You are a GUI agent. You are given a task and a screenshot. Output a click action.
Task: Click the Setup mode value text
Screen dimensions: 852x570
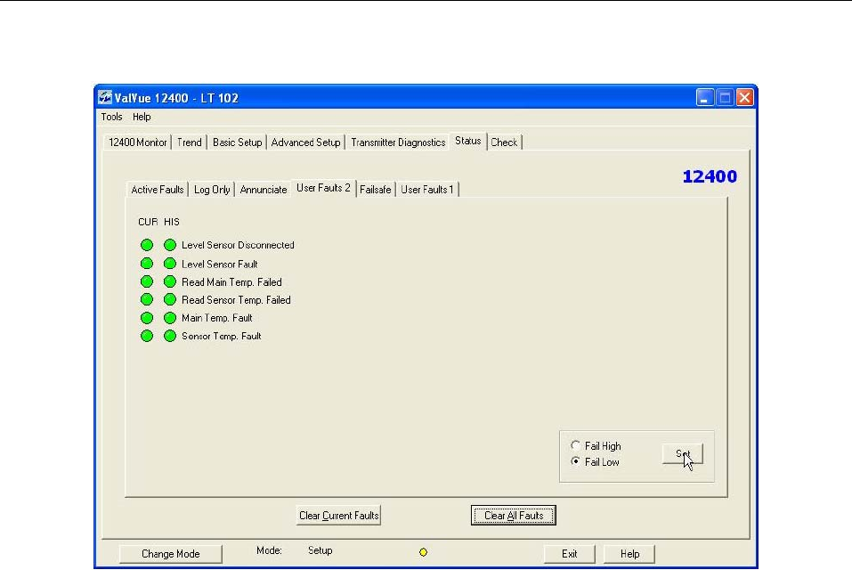pyautogui.click(x=320, y=550)
